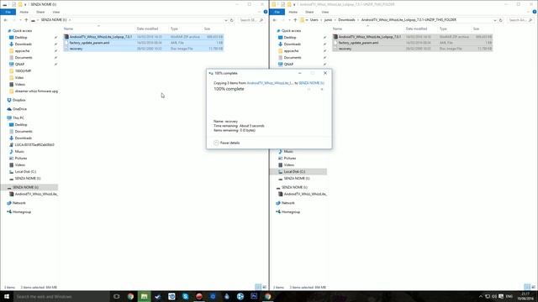The width and height of the screenshot is (538, 302).
Task: Open File menu in right Explorer window
Action: coord(277,12)
